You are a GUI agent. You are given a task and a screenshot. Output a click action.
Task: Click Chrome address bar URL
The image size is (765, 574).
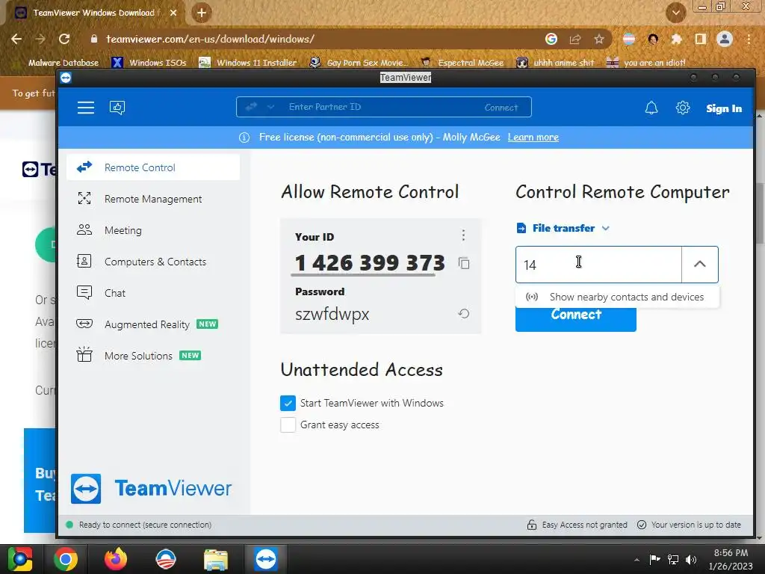tap(210, 39)
